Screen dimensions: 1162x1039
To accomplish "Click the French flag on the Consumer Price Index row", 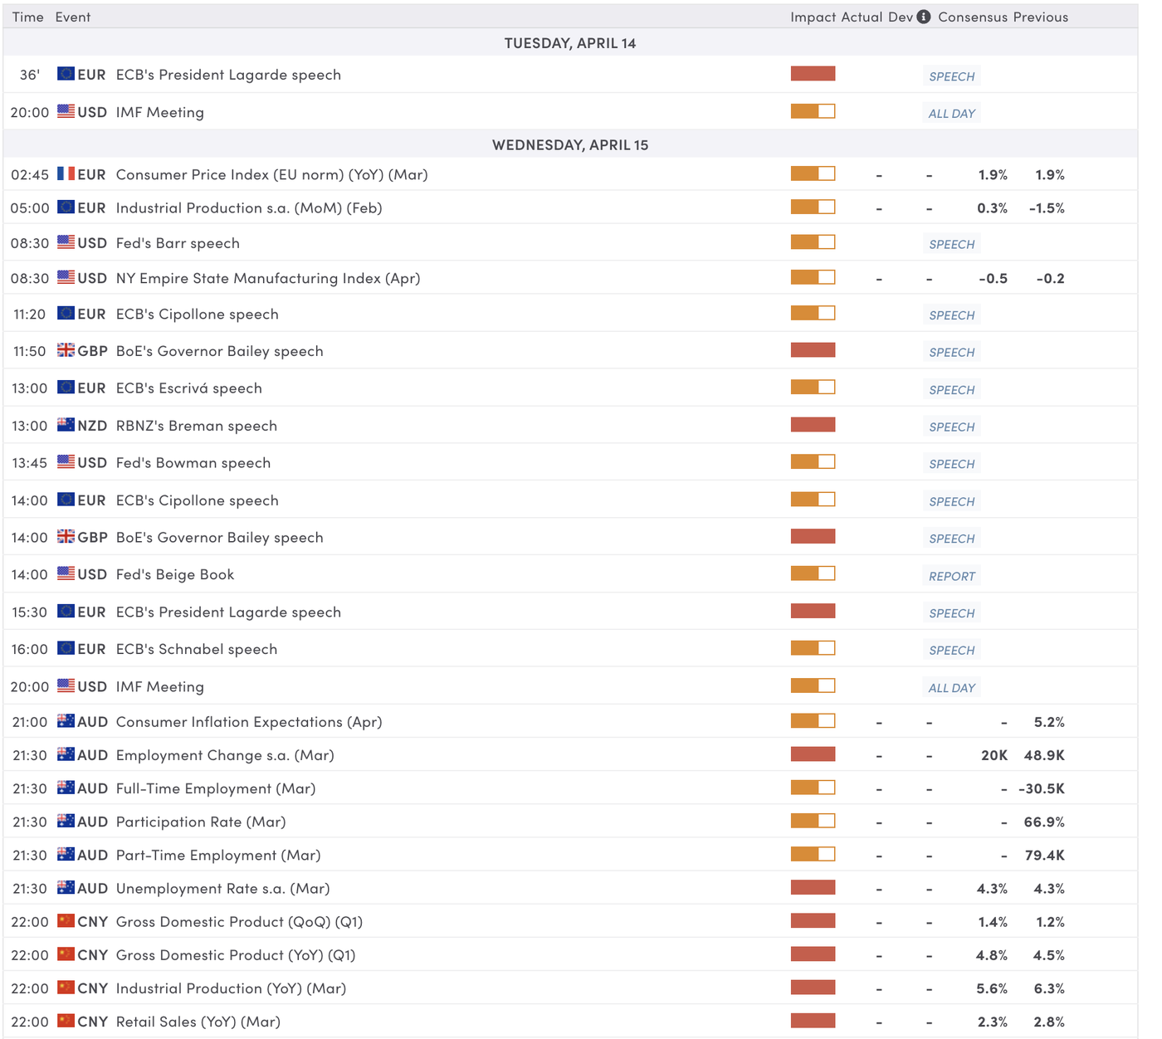I will [x=66, y=174].
